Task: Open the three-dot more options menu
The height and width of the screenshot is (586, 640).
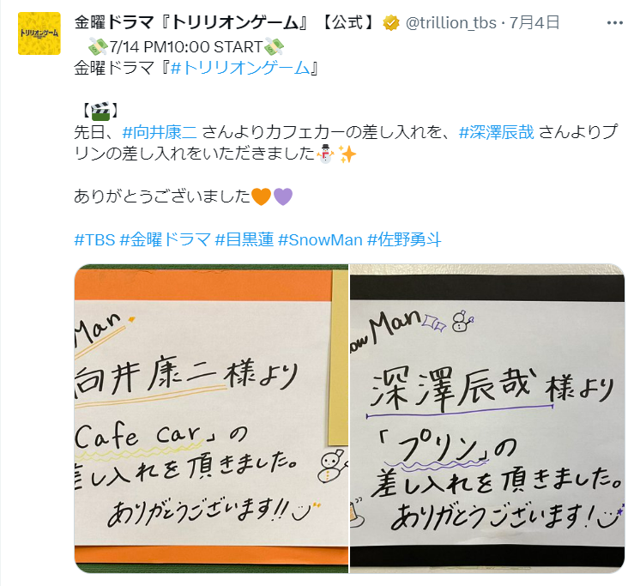Action: [615, 23]
